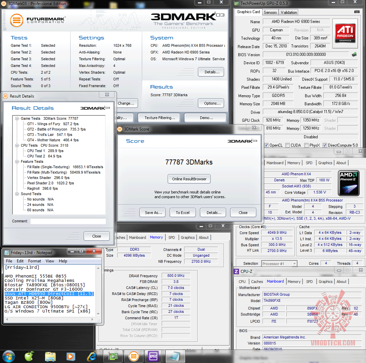Open the Notepad Help menu
Screen dimensions: 366x363
(x=63, y=261)
